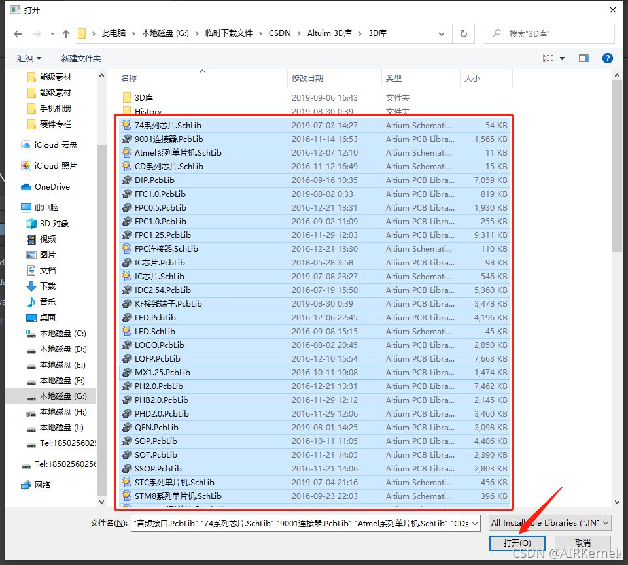
Task: Open All Installable Libraries filter dropdown
Action: tap(549, 523)
